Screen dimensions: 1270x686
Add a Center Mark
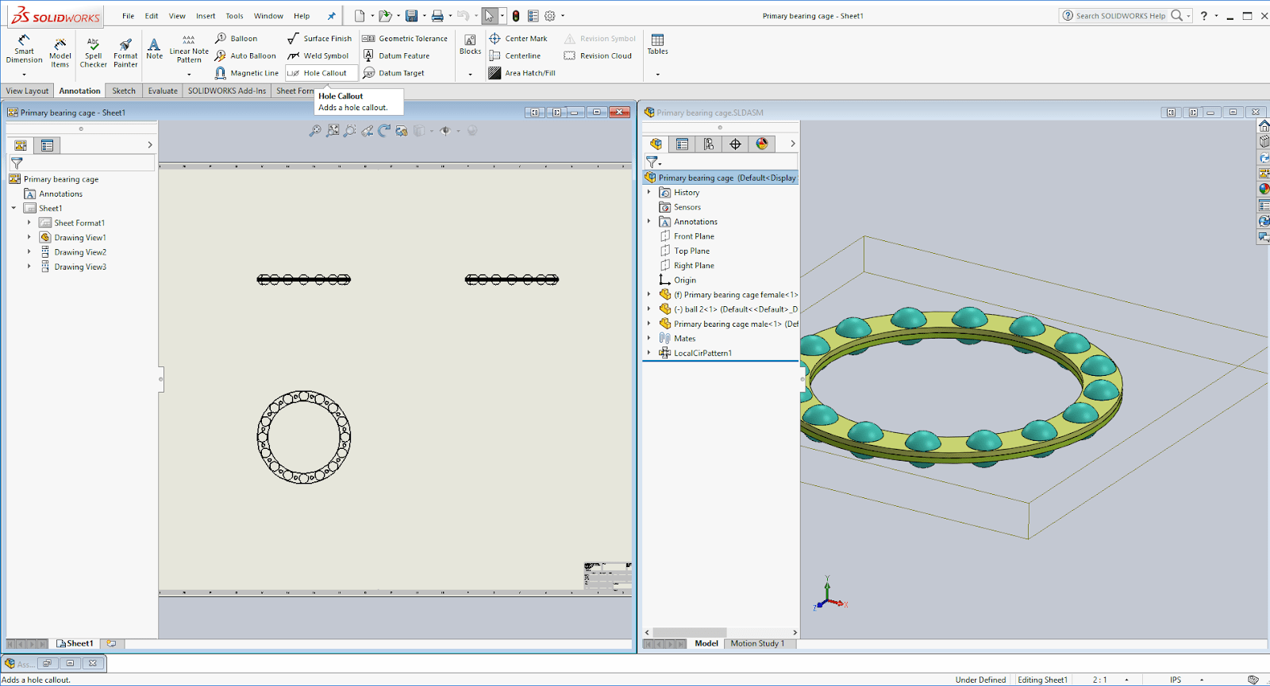[518, 38]
